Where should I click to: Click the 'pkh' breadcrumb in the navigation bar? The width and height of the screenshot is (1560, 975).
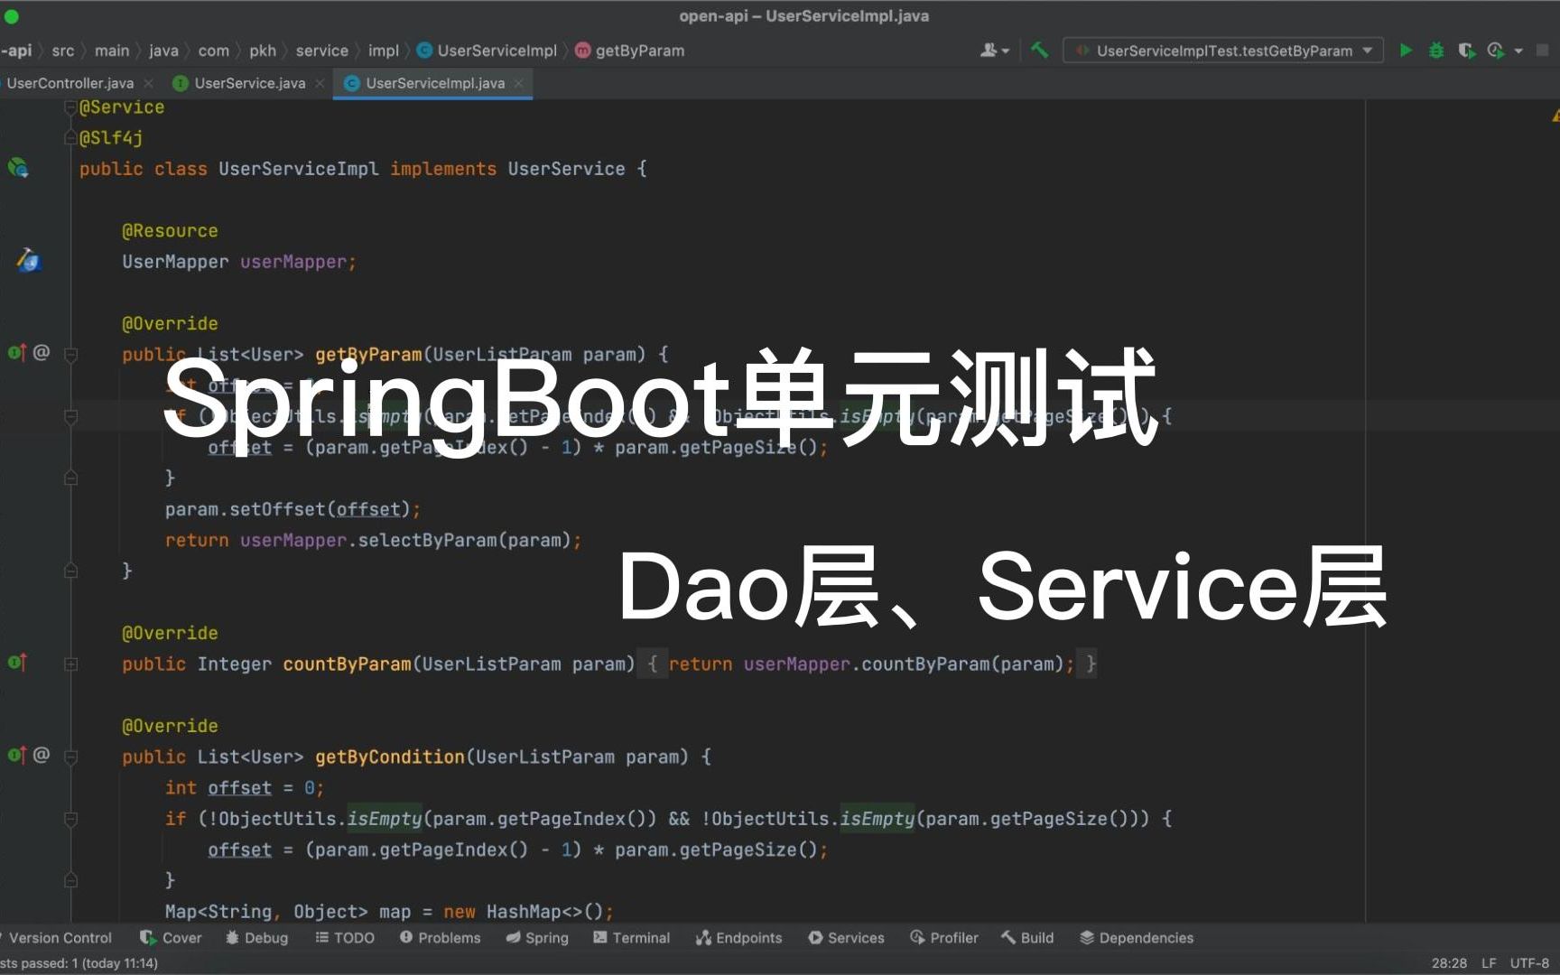pyautogui.click(x=263, y=51)
